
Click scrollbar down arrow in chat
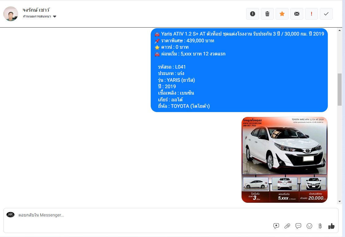pyautogui.click(x=339, y=201)
